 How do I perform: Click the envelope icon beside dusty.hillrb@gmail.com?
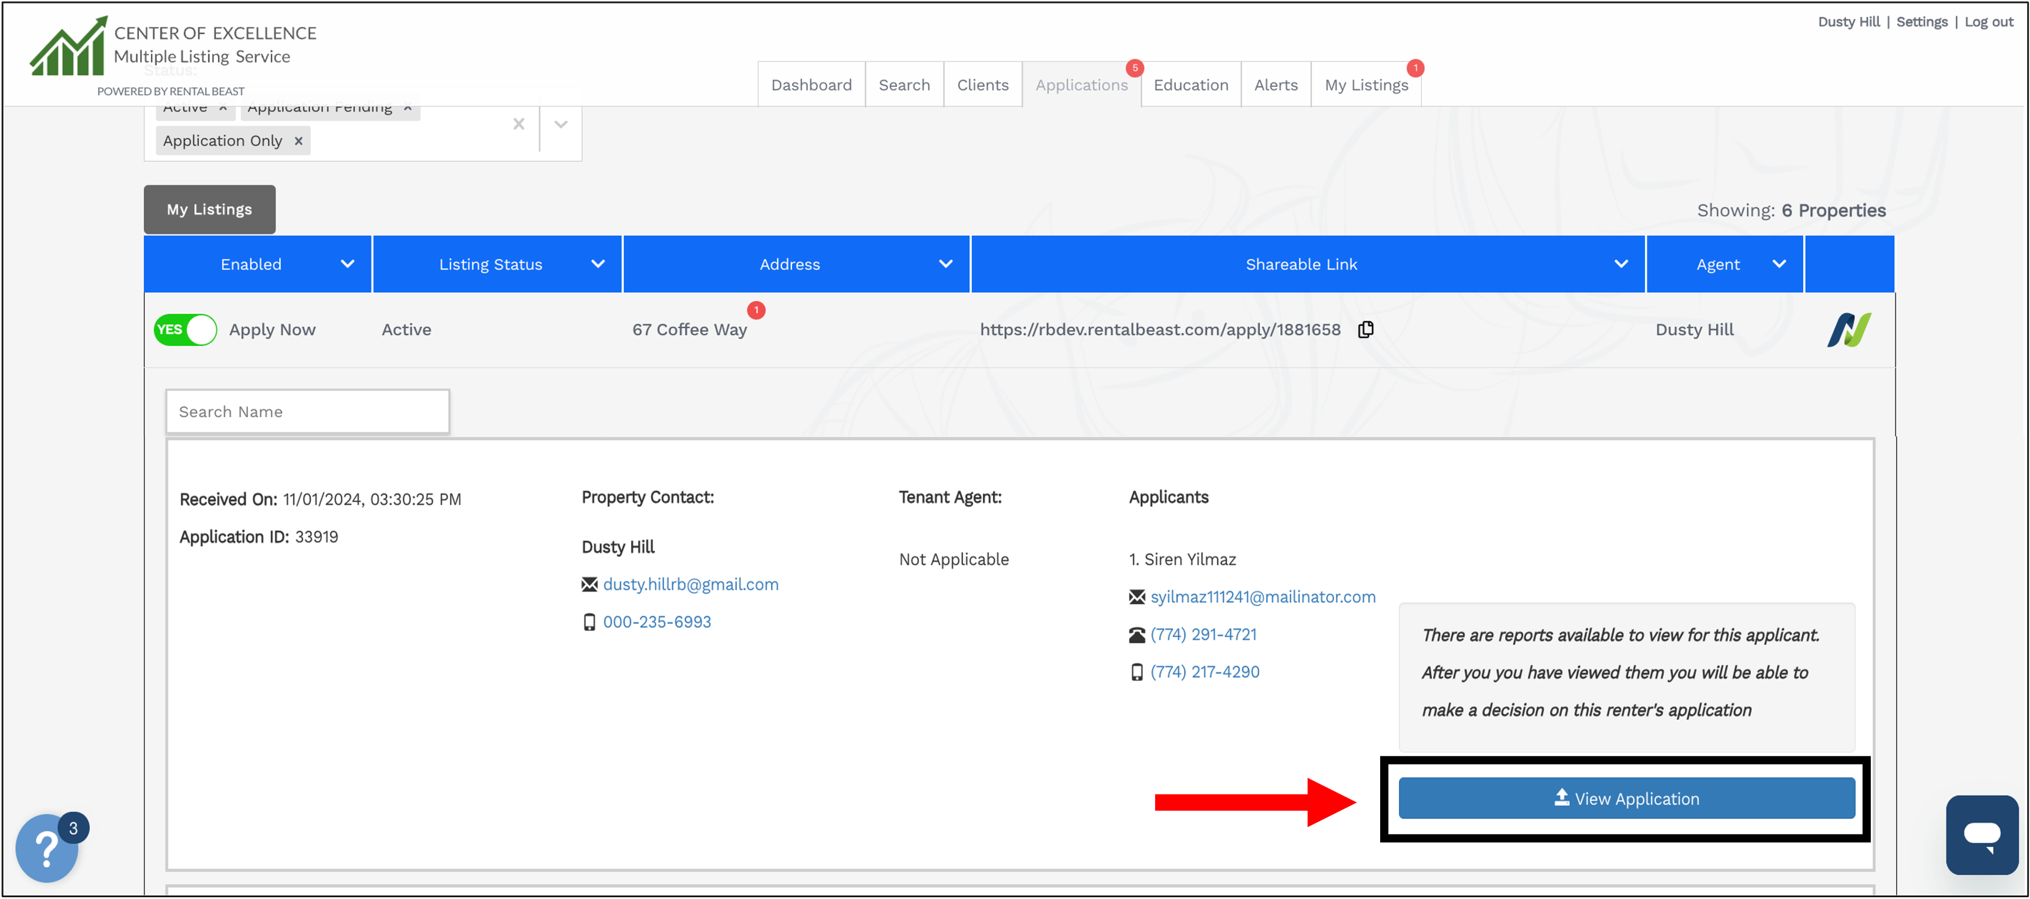click(589, 585)
